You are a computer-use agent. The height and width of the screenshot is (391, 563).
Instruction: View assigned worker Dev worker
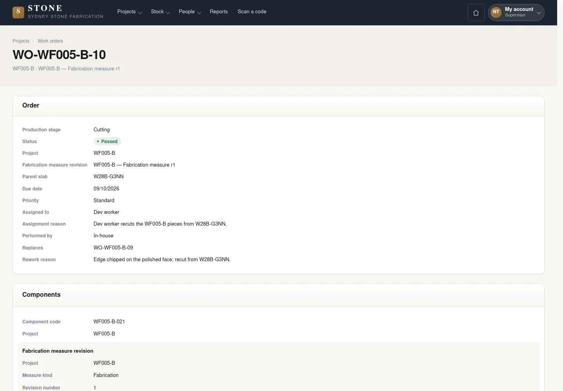click(106, 212)
